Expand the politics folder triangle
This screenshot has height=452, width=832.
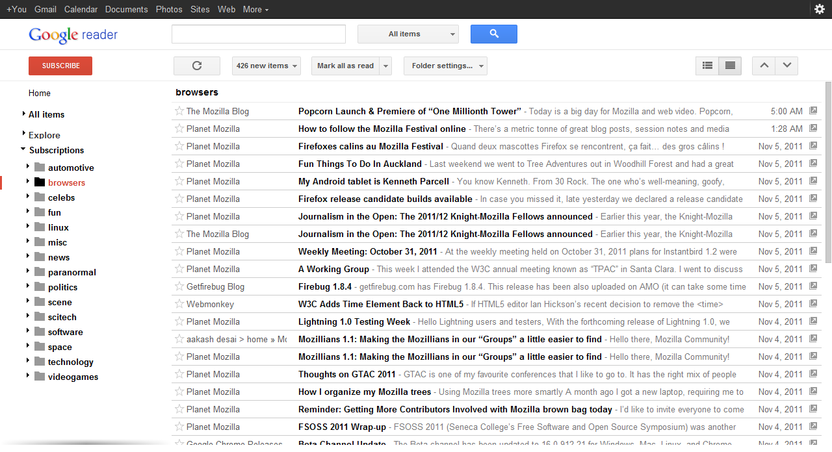pos(28,286)
